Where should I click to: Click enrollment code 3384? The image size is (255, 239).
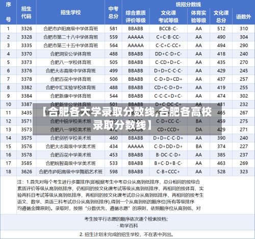point(27,96)
